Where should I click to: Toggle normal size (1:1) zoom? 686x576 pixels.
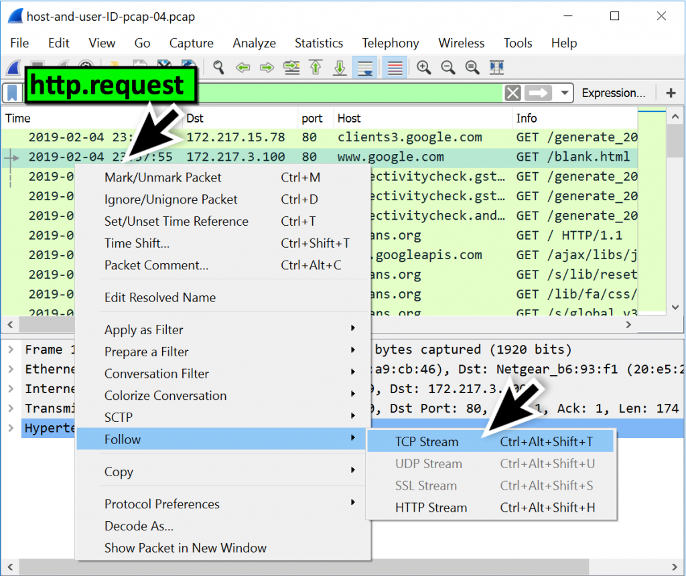(472, 67)
